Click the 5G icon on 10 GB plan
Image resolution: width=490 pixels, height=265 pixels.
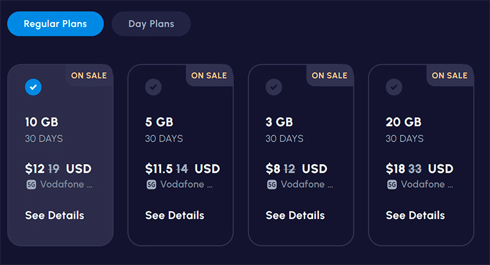(31, 184)
